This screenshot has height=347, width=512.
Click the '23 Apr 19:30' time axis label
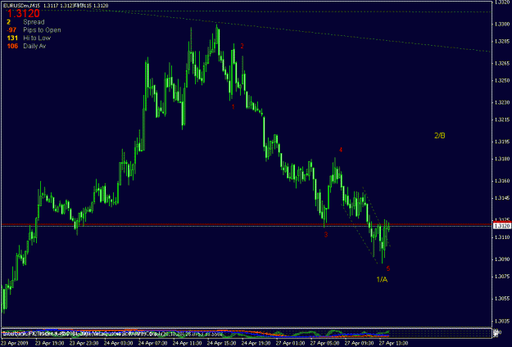49,344
